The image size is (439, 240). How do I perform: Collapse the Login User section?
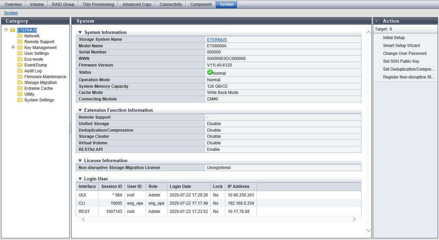(80, 179)
